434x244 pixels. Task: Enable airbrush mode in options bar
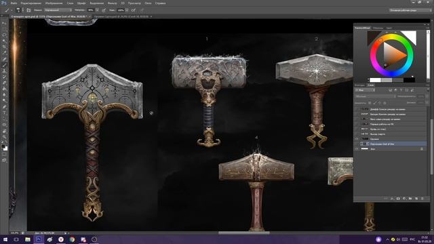(134, 10)
